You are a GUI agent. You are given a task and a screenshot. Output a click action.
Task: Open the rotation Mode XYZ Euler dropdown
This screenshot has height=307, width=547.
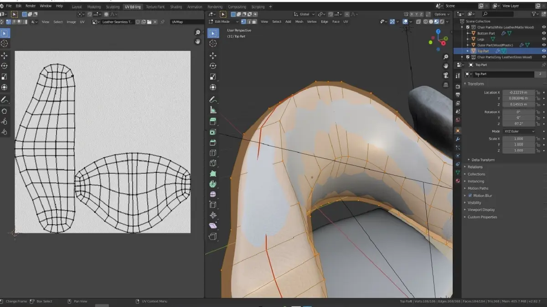(519, 131)
